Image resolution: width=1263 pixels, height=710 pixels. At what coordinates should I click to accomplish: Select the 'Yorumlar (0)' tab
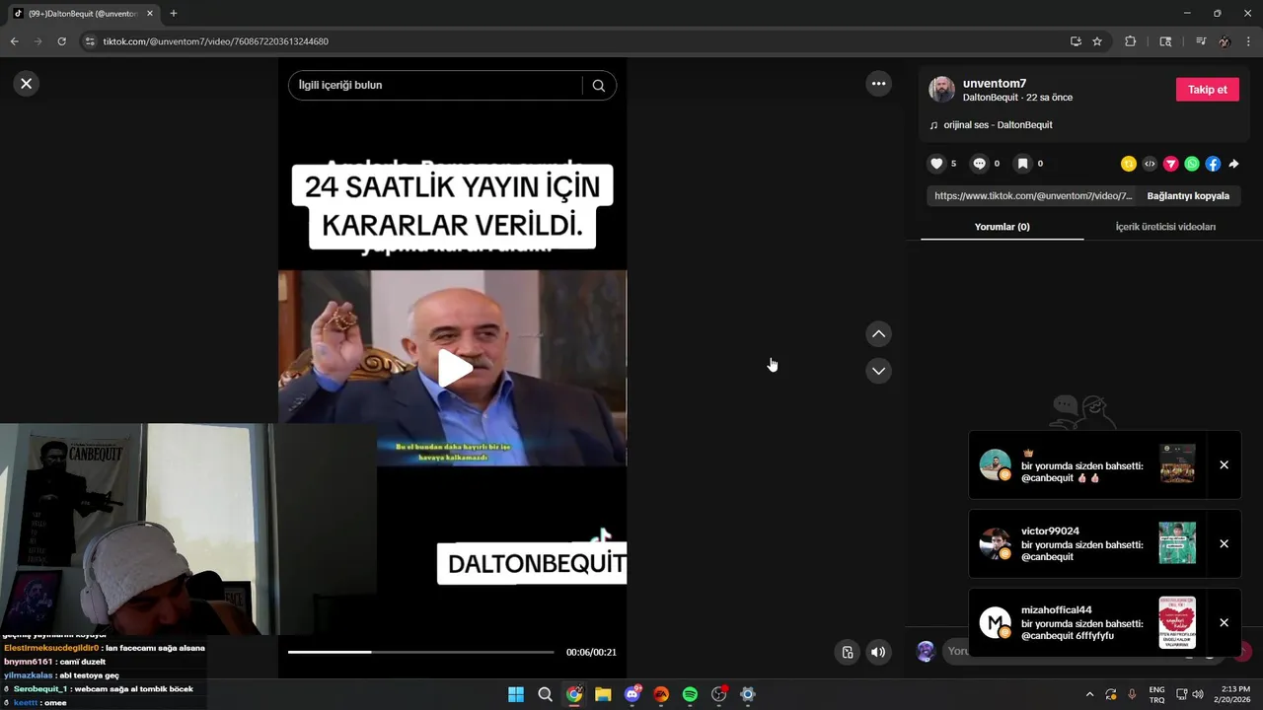tap(1002, 227)
